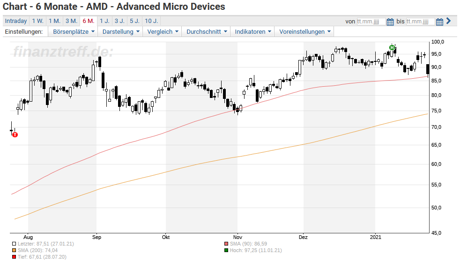Click the blue arrow to apply date range
Screen dimensions: 460x261
coord(448,21)
